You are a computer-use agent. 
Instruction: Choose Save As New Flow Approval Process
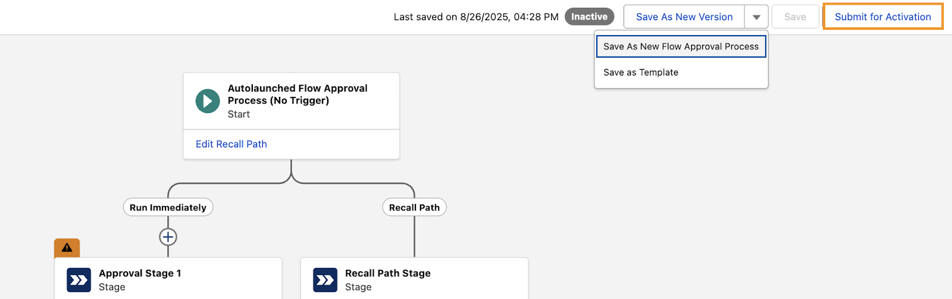pos(681,46)
